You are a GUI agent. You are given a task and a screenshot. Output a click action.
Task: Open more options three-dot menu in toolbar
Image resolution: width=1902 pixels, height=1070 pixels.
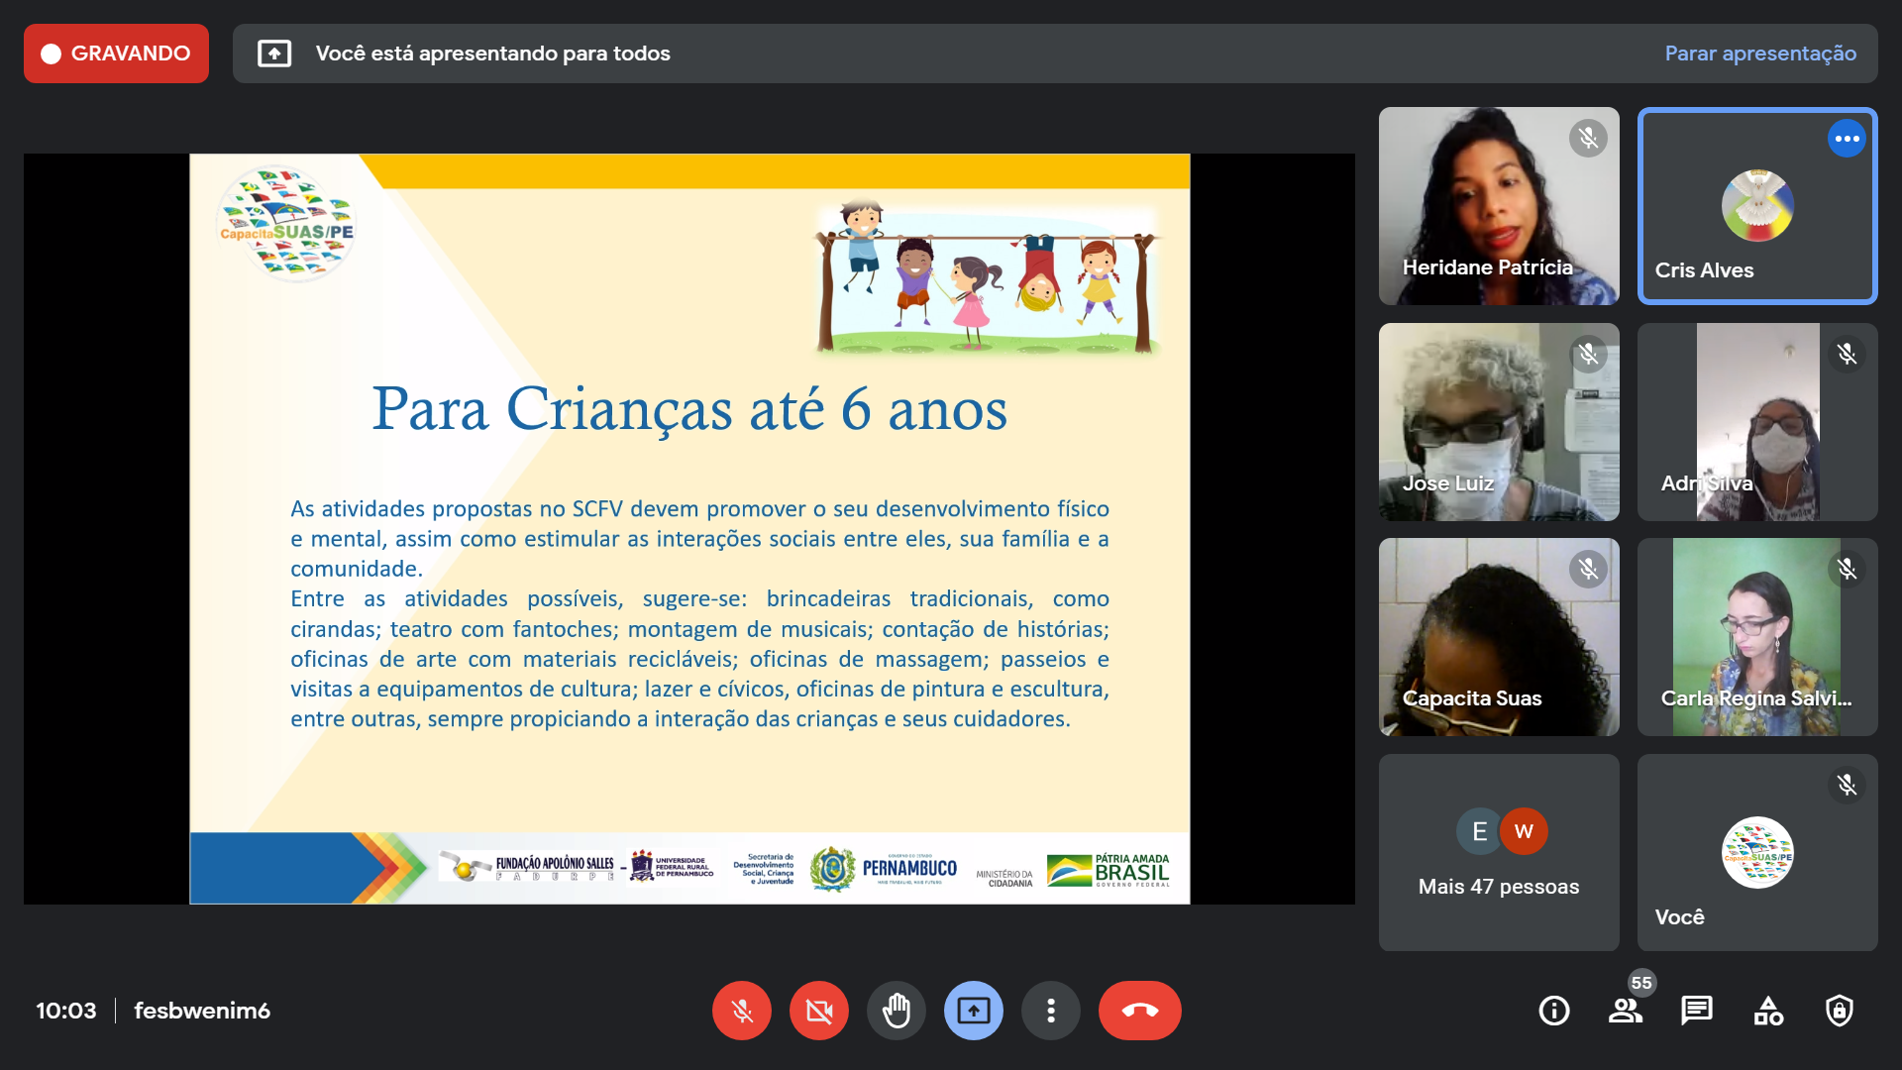coord(1051,1011)
